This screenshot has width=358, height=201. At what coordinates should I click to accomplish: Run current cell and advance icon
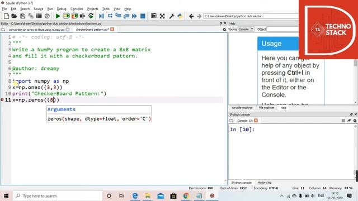tap(74, 16)
